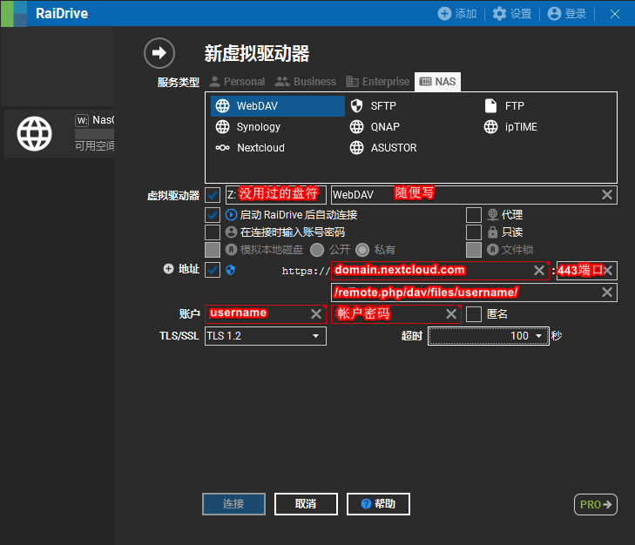This screenshot has width=635, height=545.
Task: Click the 登录 account icon
Action: coord(554,13)
